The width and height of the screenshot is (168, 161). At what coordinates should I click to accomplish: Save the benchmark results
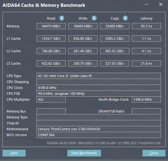click(x=14, y=153)
